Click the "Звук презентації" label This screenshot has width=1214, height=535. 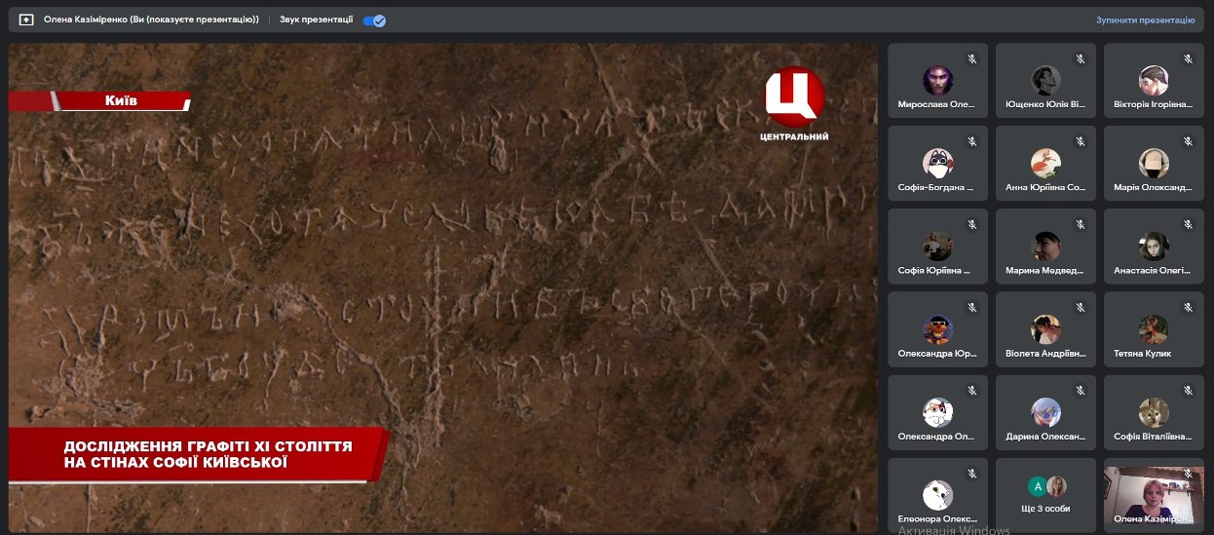click(316, 19)
